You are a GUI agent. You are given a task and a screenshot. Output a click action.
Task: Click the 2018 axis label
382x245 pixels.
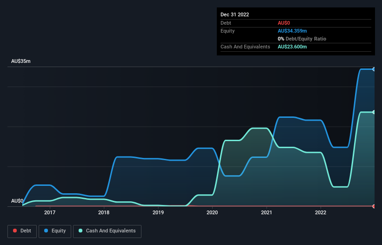point(104,212)
